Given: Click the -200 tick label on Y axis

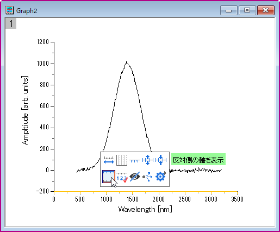Looking at the screenshot, I should coord(42,191).
